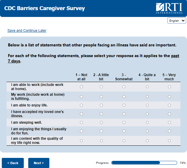Choose 'Quite a bit' for work is fulfilling
187x168 pixels.
(x=147, y=97)
